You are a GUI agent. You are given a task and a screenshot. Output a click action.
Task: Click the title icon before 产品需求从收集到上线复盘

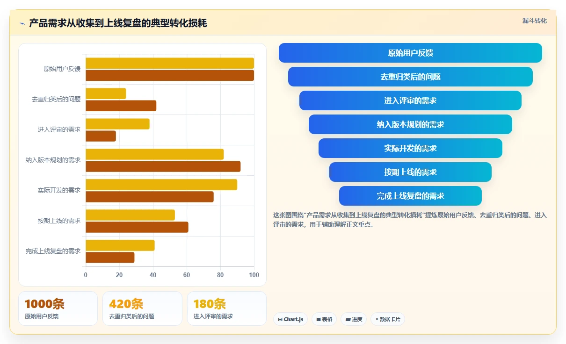(x=22, y=23)
